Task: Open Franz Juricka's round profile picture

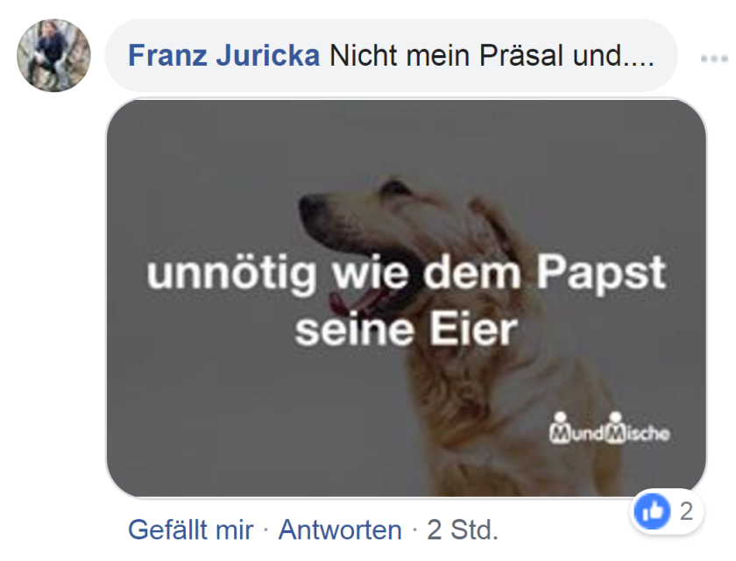Action: [x=53, y=55]
